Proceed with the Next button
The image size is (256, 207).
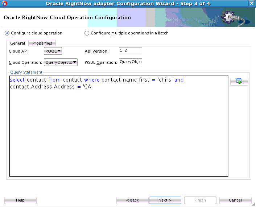(165, 200)
